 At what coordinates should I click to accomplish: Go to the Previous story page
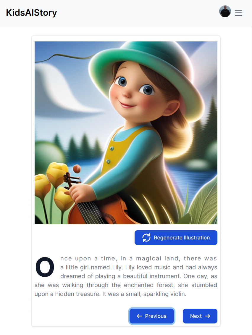(x=152, y=316)
